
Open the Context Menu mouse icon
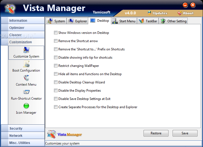pos(26,78)
